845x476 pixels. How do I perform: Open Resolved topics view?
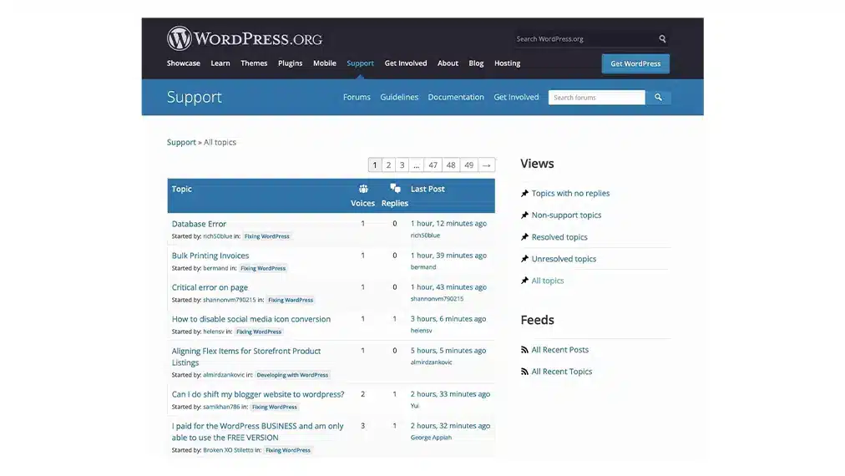pyautogui.click(x=559, y=237)
